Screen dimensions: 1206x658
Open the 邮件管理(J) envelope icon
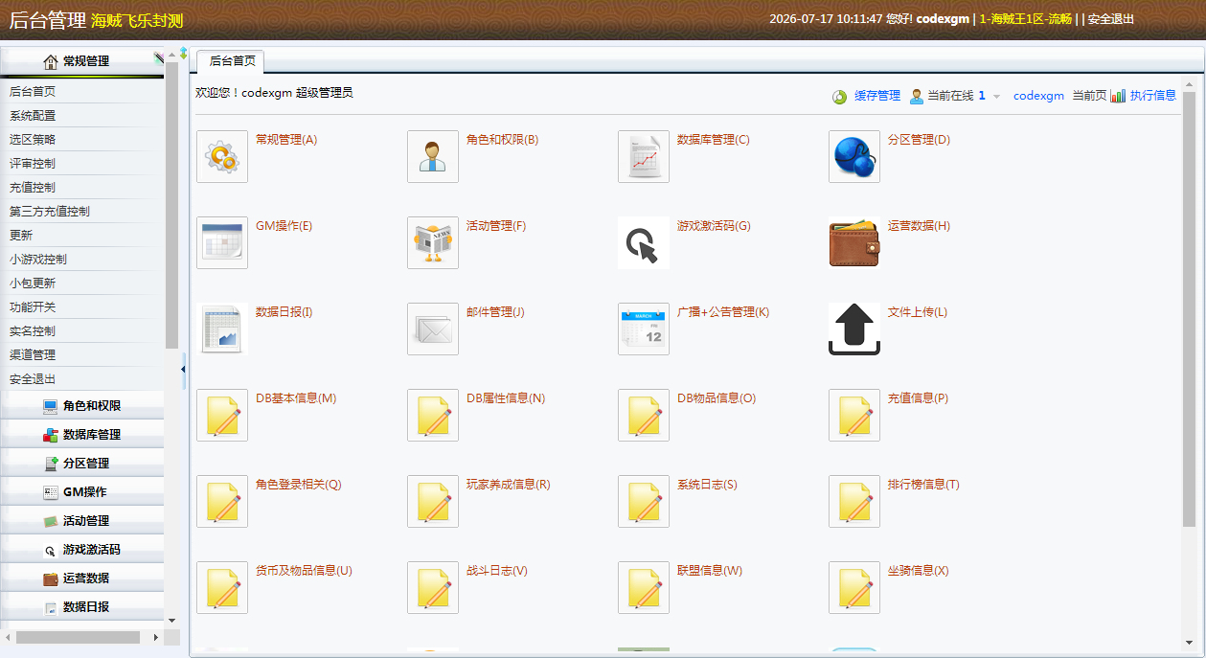coord(433,329)
